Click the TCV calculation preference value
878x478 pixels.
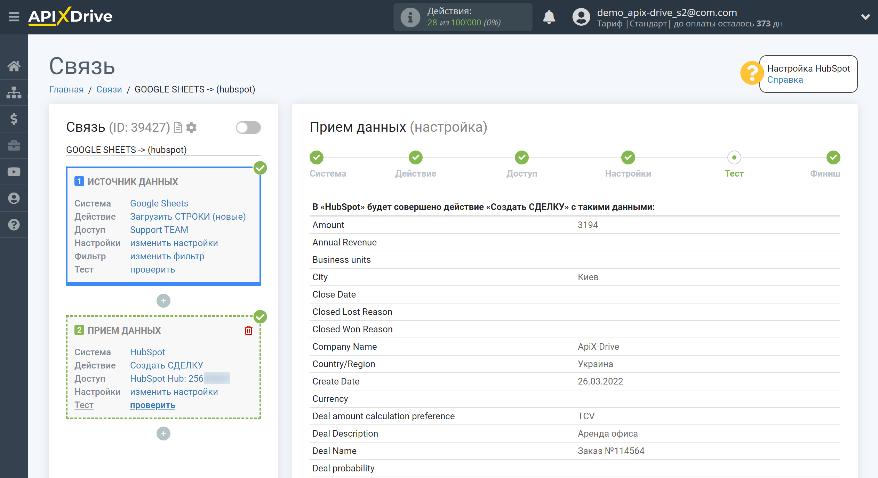586,416
